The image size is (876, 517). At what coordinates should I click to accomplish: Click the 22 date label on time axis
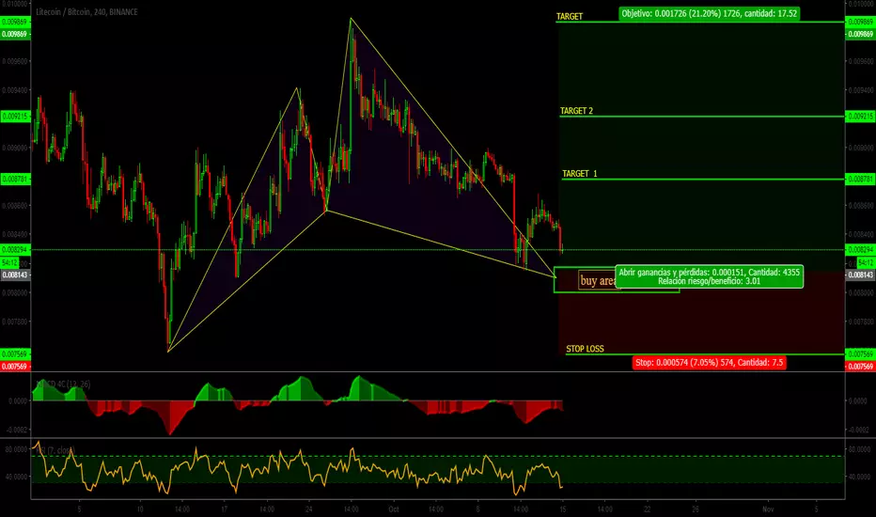point(647,509)
